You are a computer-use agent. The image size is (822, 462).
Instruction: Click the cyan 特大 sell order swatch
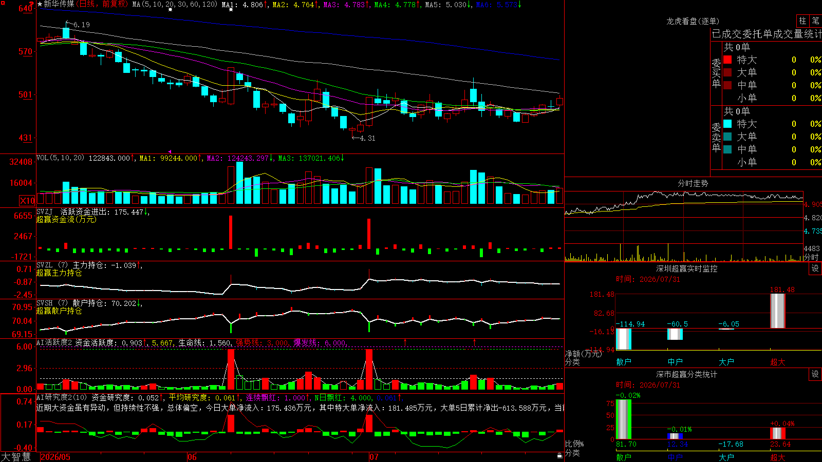click(727, 124)
